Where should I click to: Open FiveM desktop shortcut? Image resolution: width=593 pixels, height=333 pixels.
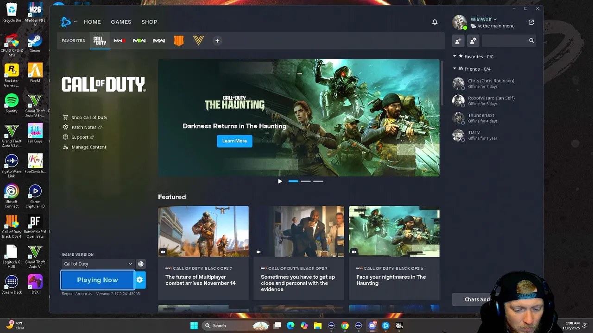click(x=35, y=73)
